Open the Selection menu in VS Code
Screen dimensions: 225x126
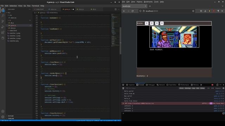pos(13,6)
